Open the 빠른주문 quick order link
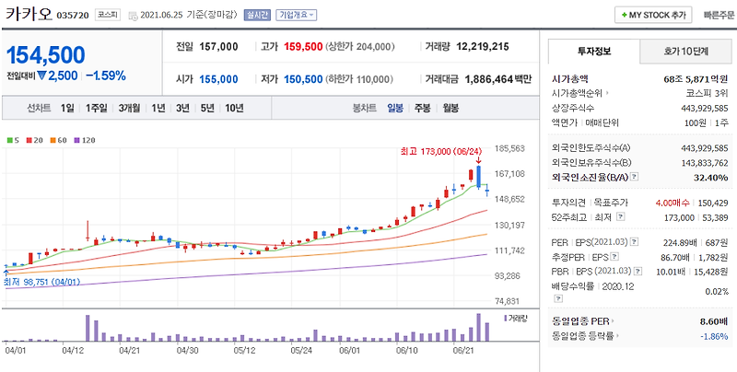737x372 pixels. 719,15
